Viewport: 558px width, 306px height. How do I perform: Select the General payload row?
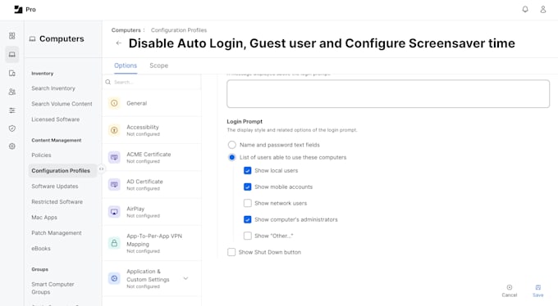pos(152,103)
